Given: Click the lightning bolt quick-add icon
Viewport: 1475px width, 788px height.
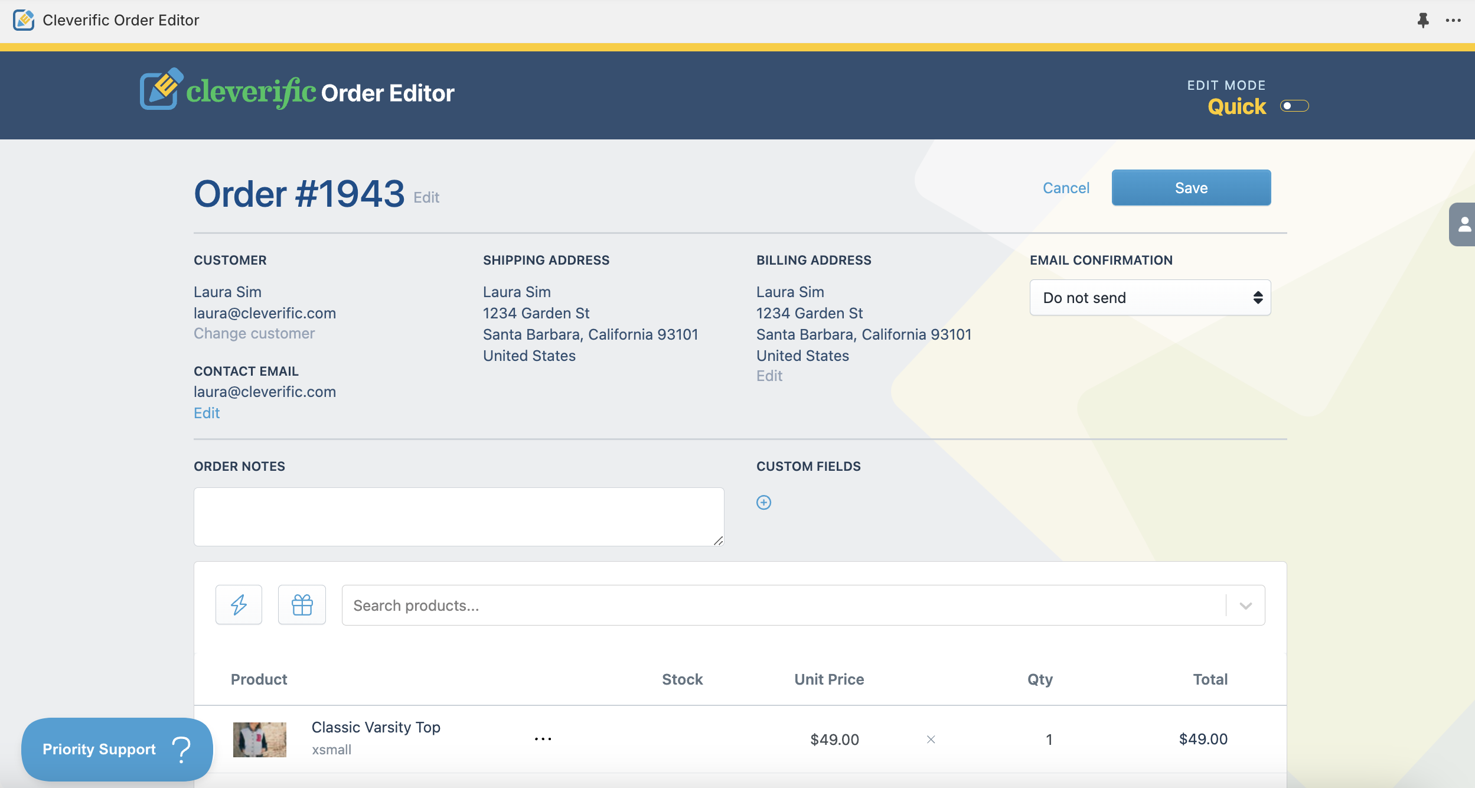Looking at the screenshot, I should (239, 605).
